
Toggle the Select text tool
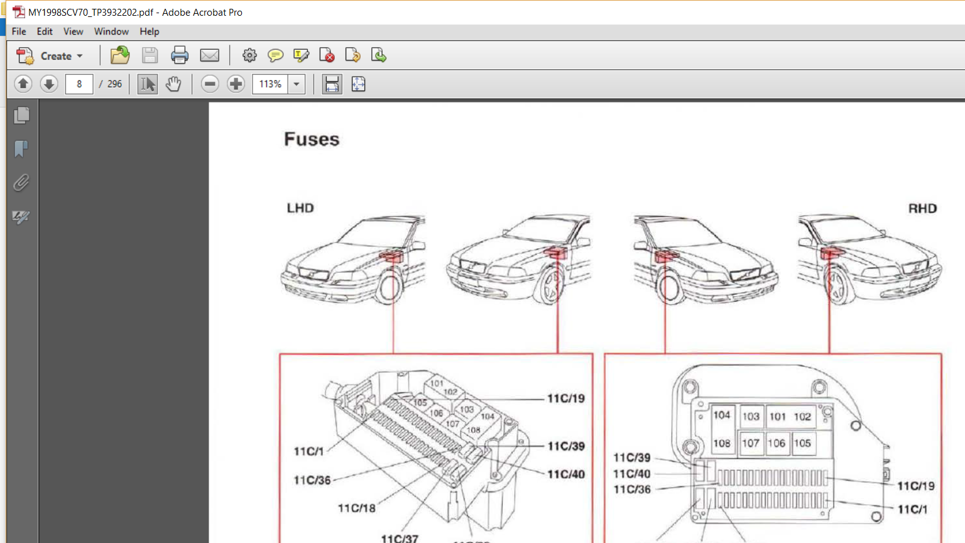(x=148, y=84)
